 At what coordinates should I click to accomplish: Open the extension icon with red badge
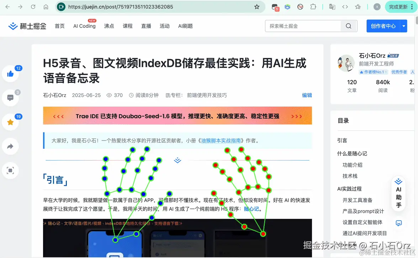[x=275, y=7]
